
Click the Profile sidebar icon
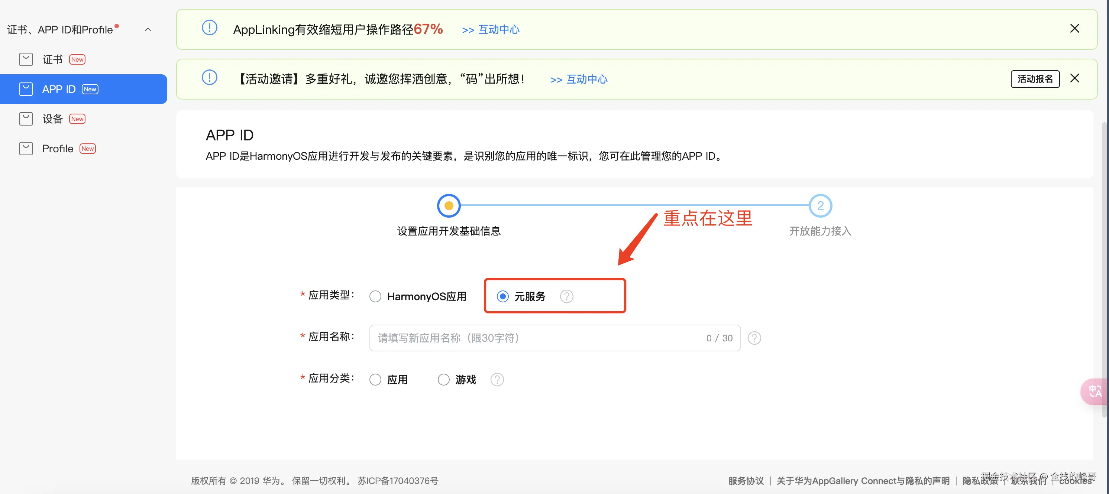coord(26,149)
